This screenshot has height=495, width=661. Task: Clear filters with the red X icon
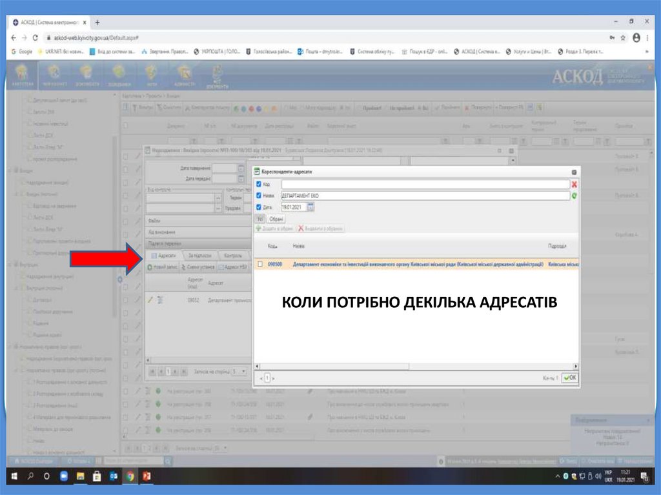pyautogui.click(x=574, y=185)
